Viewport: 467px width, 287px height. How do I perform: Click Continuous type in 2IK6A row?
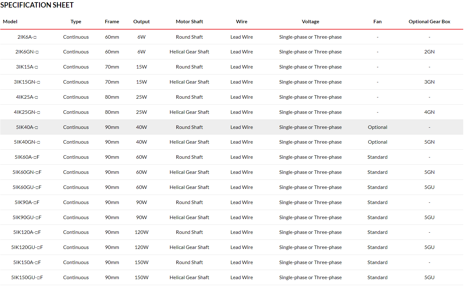point(76,37)
